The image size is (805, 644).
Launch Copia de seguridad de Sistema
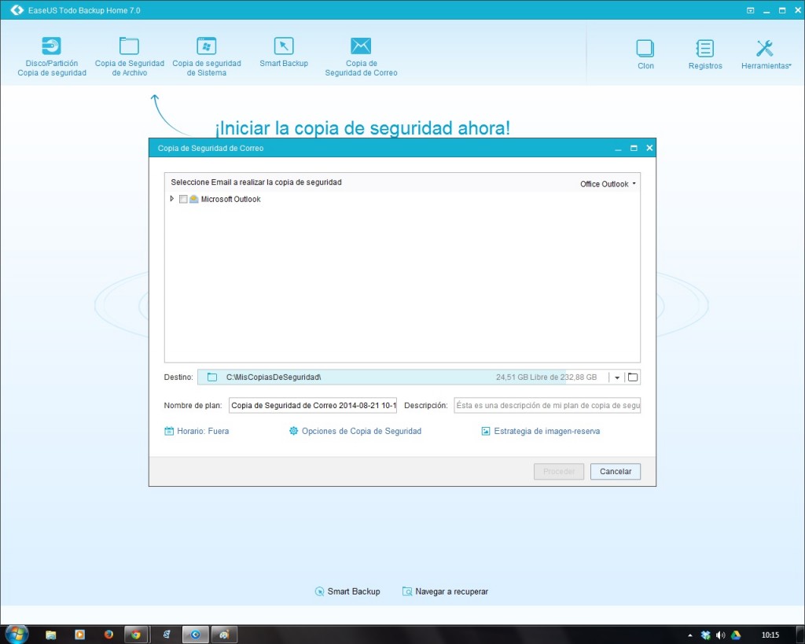click(207, 46)
